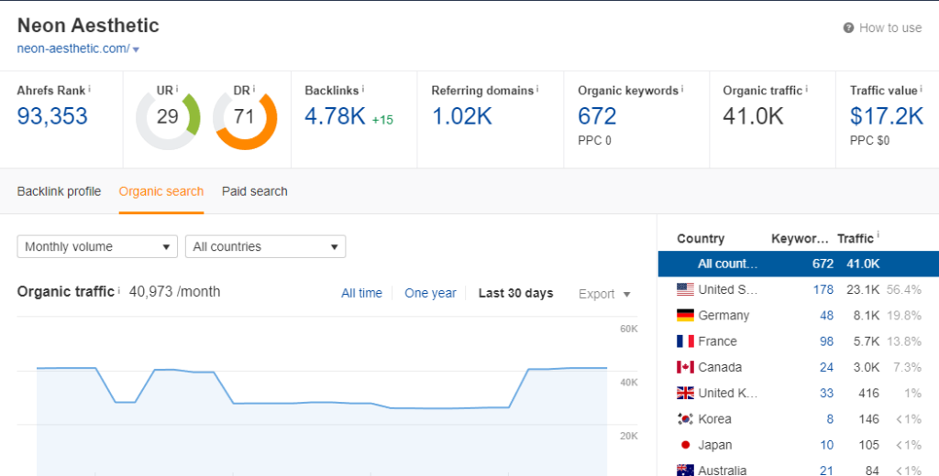Click the How to use link text
The width and height of the screenshot is (939, 476).
890,28
